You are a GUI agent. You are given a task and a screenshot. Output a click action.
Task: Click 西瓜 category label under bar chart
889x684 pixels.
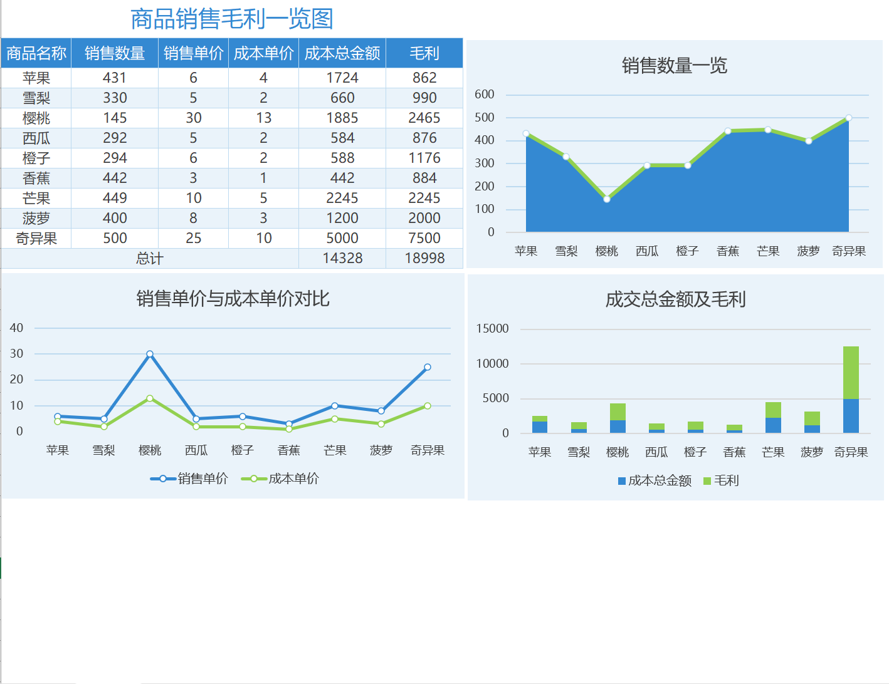pyautogui.click(x=656, y=452)
